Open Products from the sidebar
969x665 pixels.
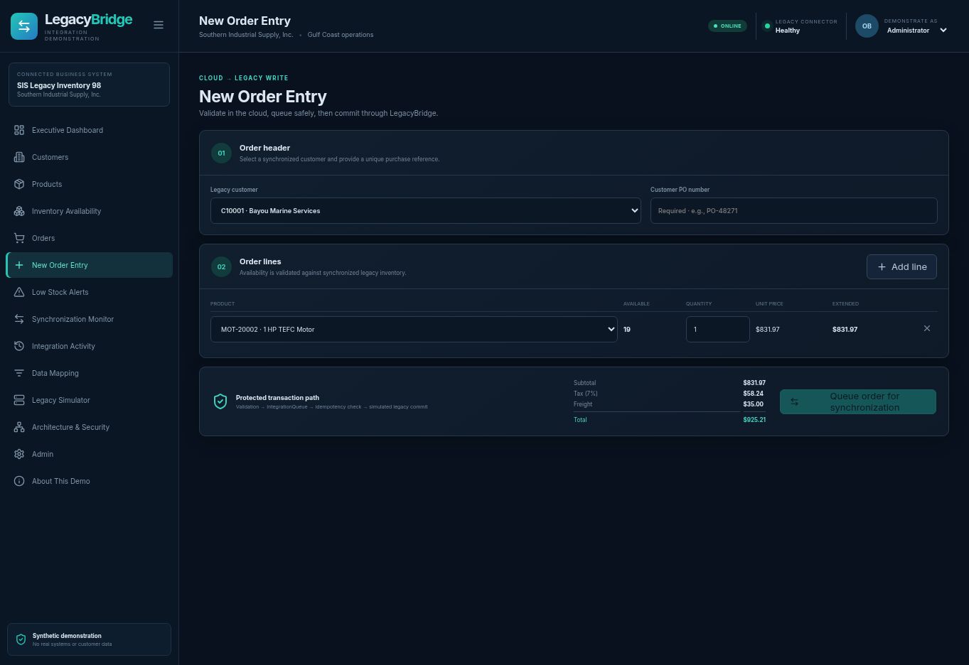[x=90, y=184]
